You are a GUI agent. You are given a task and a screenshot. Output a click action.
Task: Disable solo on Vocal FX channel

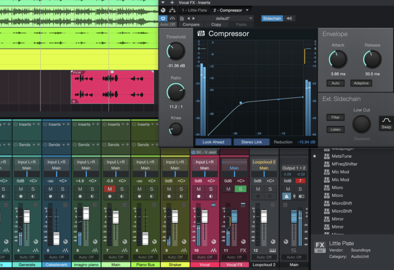click(240, 189)
